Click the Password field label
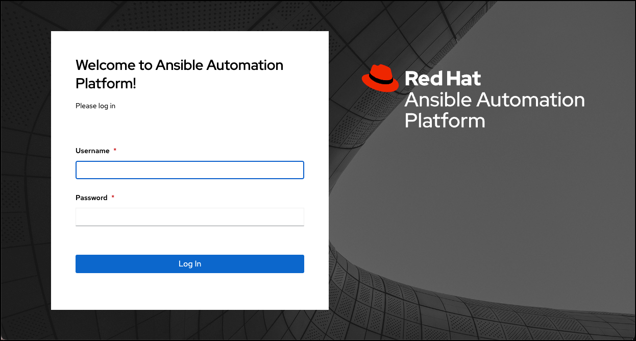This screenshot has width=636, height=341. 91,198
